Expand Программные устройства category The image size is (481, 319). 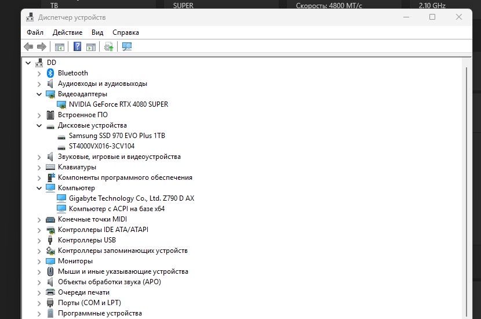tap(39, 314)
